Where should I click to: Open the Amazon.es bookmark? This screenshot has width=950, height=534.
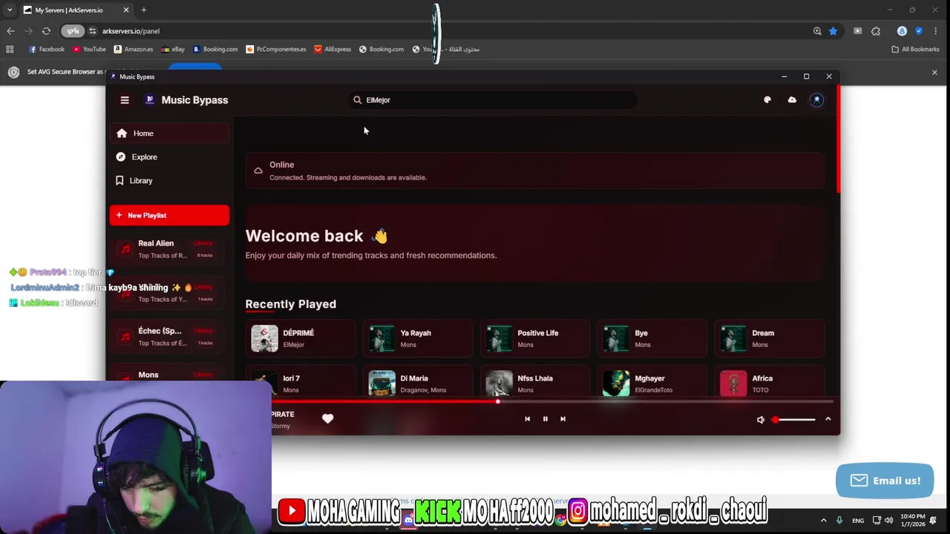134,49
